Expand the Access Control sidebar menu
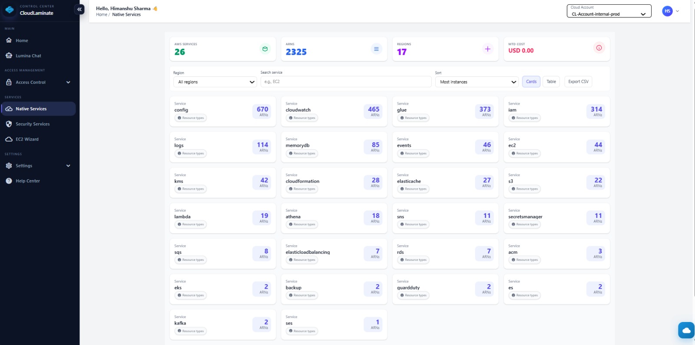The image size is (695, 345). click(x=38, y=82)
